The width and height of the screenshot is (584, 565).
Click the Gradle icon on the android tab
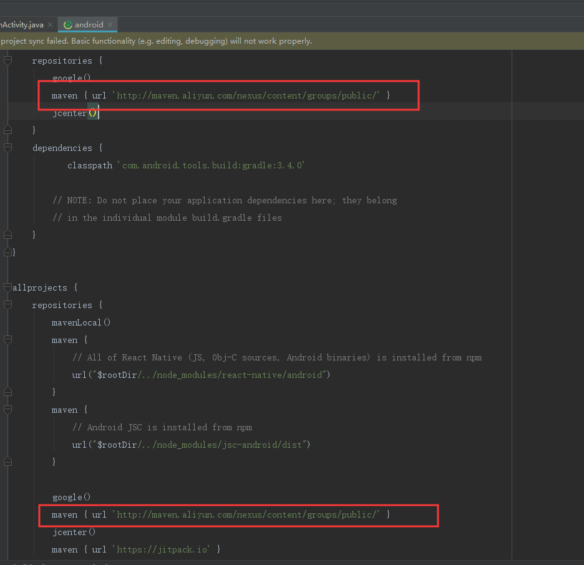pyautogui.click(x=67, y=25)
